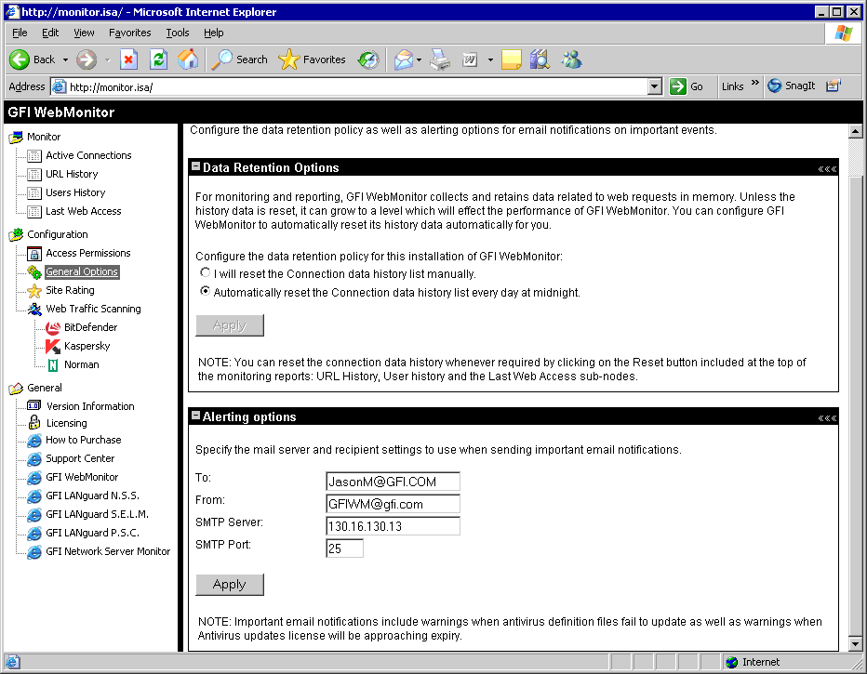Click the To email input field

(x=393, y=482)
